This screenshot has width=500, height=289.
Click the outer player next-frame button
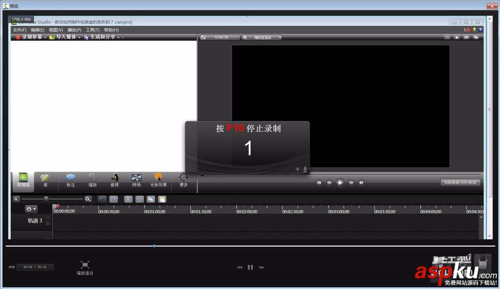[261, 268]
